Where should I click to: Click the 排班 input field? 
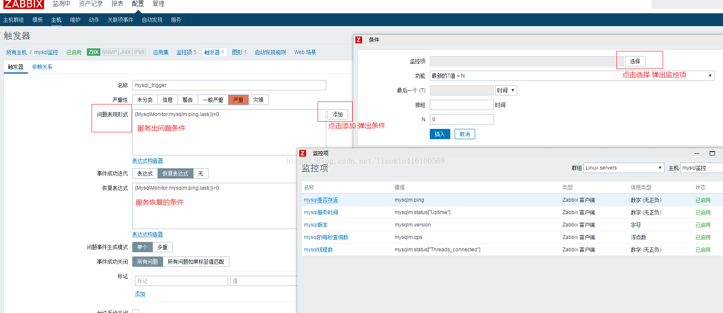(x=462, y=105)
